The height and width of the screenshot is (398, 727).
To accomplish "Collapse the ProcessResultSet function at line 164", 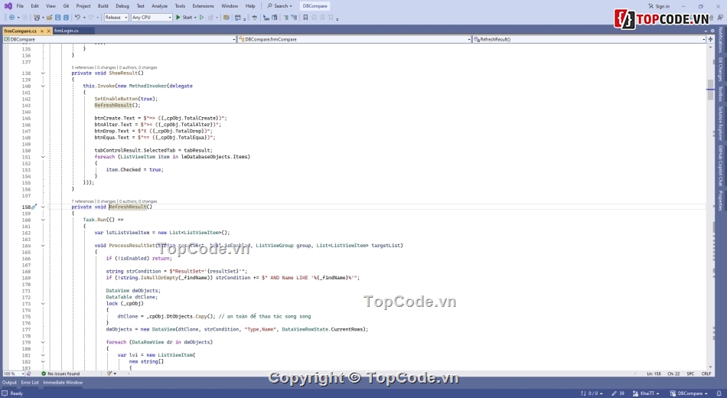I will click(43, 246).
